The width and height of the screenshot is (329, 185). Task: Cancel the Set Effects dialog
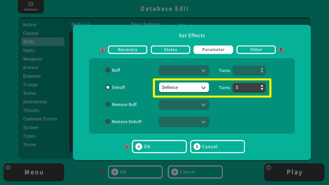pos(217,147)
